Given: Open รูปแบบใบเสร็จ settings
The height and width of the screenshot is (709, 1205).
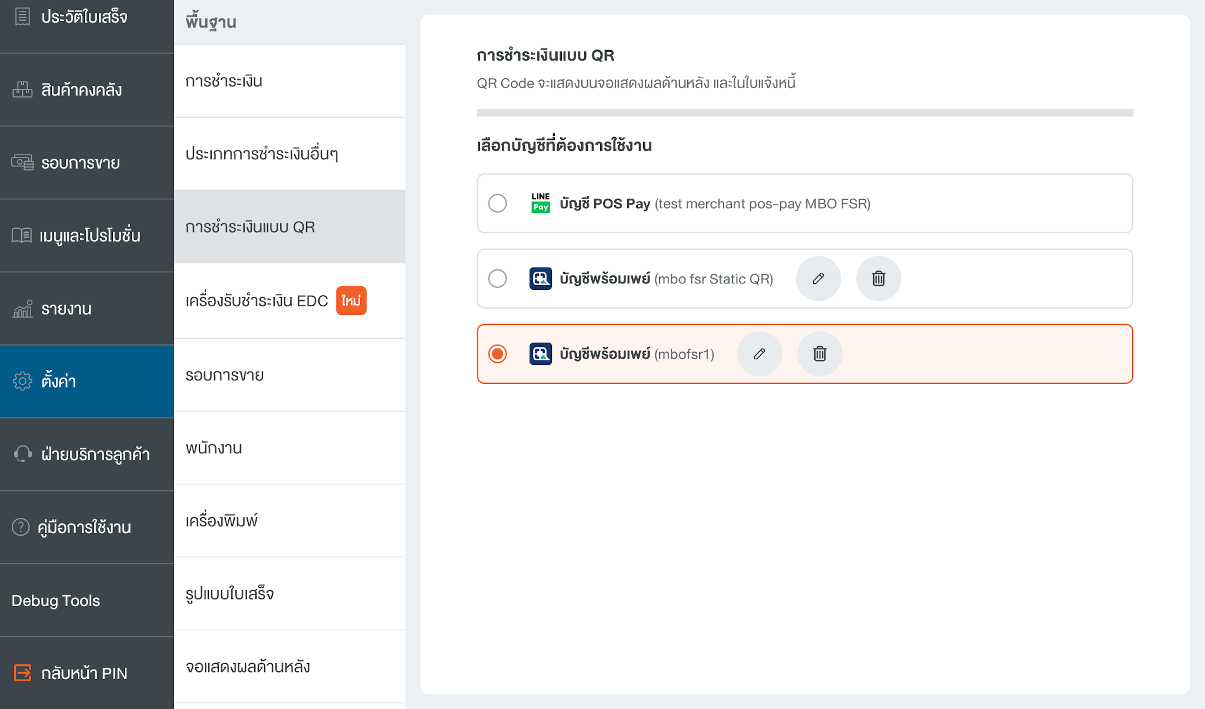Looking at the screenshot, I should (289, 594).
